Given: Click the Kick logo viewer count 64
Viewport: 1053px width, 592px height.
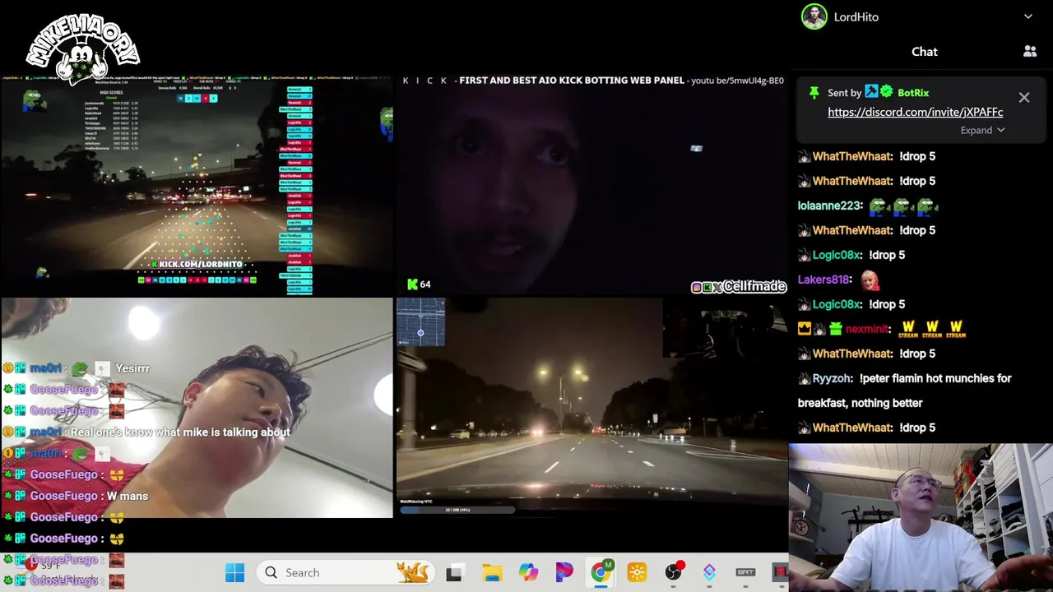Looking at the screenshot, I should tap(419, 284).
